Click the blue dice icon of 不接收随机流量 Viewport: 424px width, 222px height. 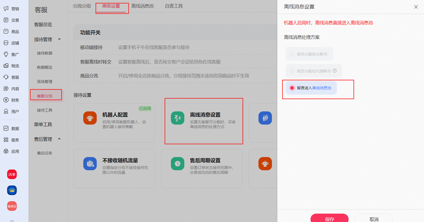(x=90, y=163)
